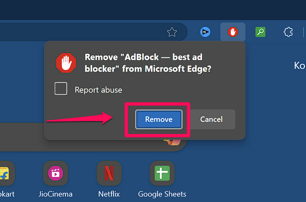Focus the browser address bar
Viewport: 306px width, 202px height.
76,32
